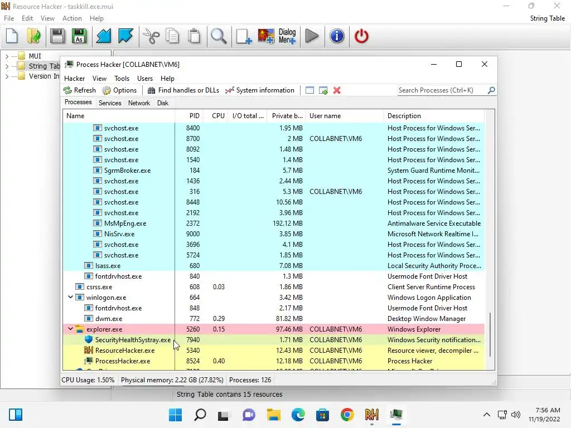Click Find window and thread icon
This screenshot has height=428, width=571.
[323, 90]
